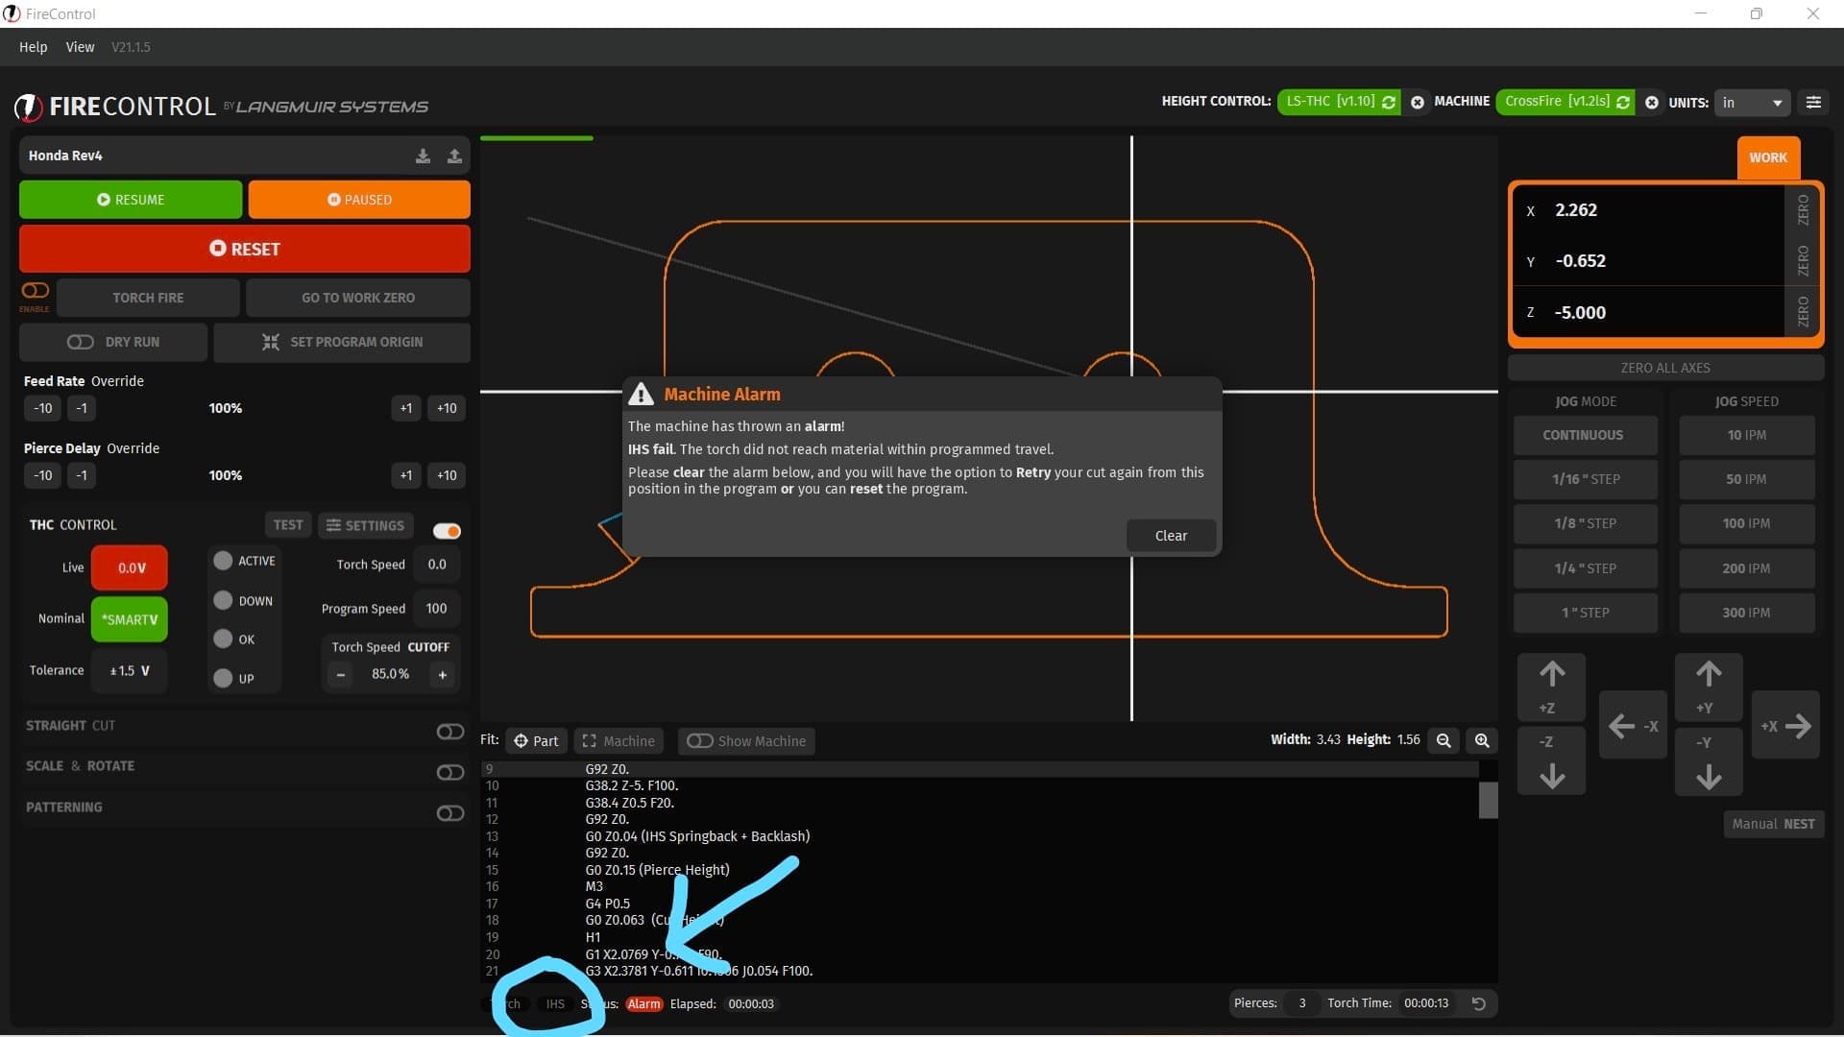Select 1/8" STEP jog mode
The image size is (1844, 1037).
coord(1585,523)
